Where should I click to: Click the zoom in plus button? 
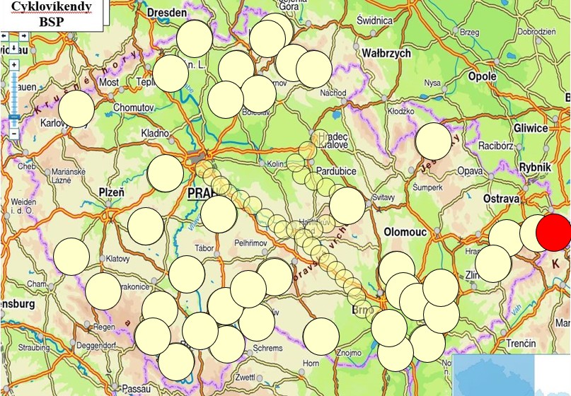(x=13, y=64)
